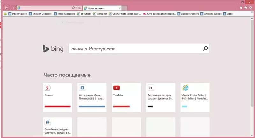Open the abouttabs bookmark
The image size is (255, 138).
84,14
